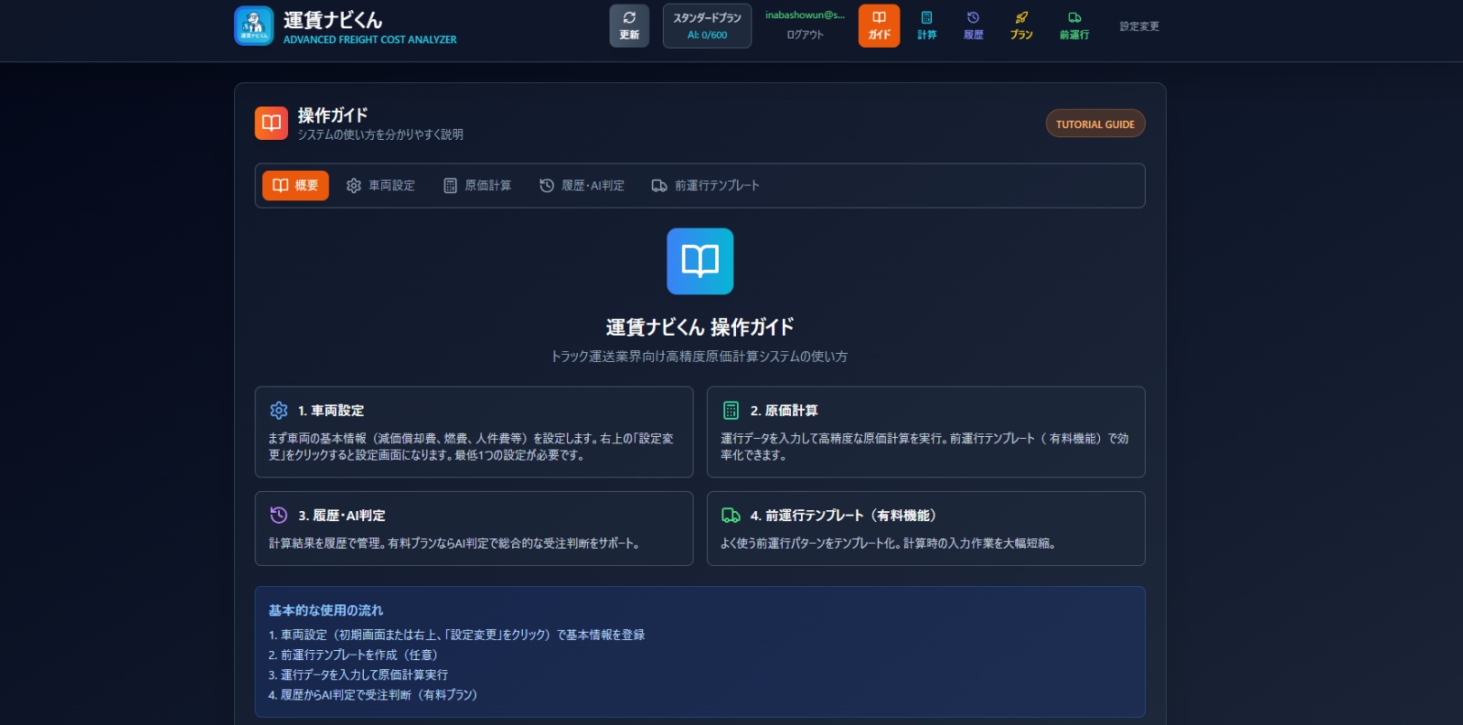Click the 4. 前運行テンプレート card
The height and width of the screenshot is (725, 1463).
point(925,528)
